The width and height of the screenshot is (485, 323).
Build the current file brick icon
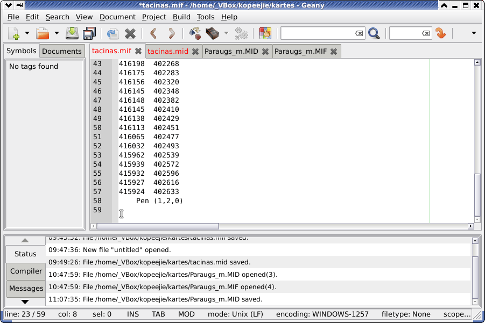point(212,33)
